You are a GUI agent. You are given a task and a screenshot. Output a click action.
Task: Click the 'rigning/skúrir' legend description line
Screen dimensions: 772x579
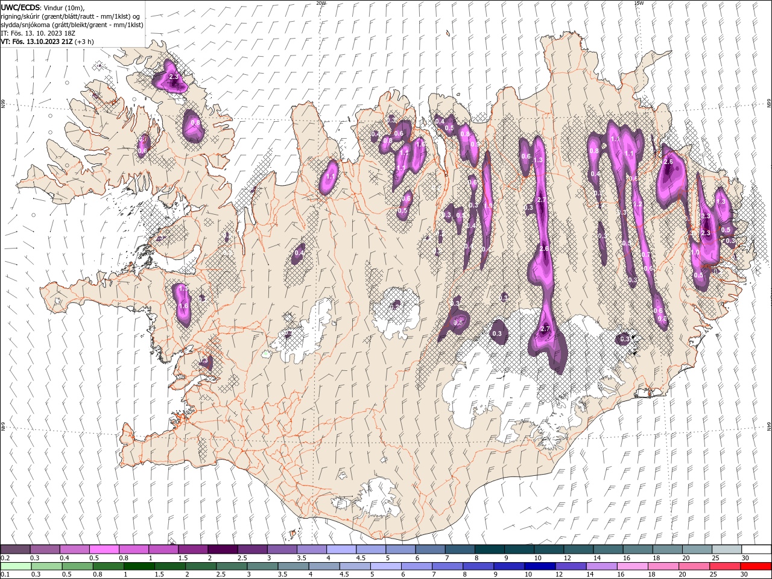point(71,16)
